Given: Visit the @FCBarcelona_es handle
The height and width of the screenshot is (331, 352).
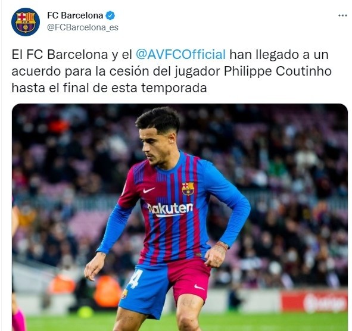Looking at the screenshot, I should (x=83, y=27).
